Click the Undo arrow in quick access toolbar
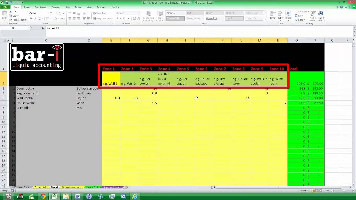 point(11,2)
